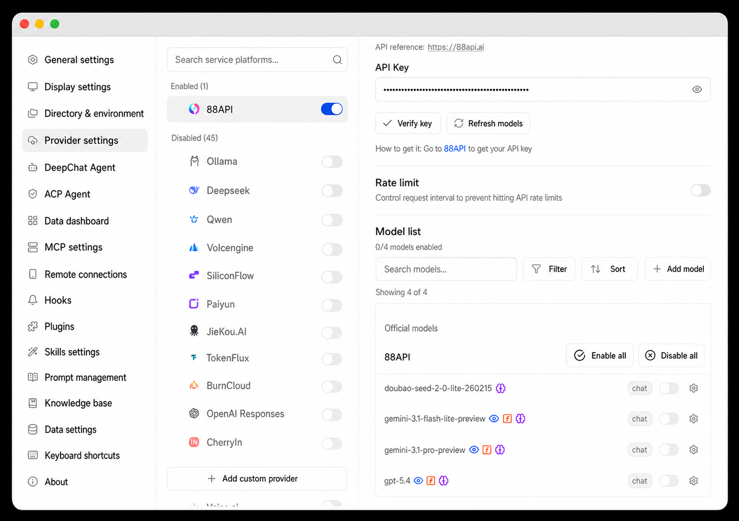
Task: Turn off the 88API provider switch
Action: pyautogui.click(x=332, y=109)
